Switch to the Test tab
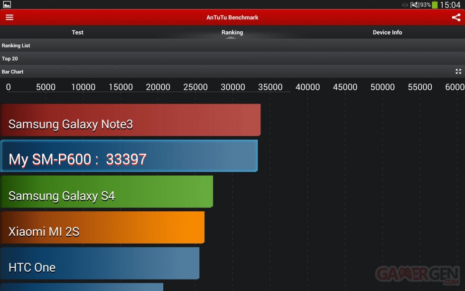 click(x=77, y=32)
